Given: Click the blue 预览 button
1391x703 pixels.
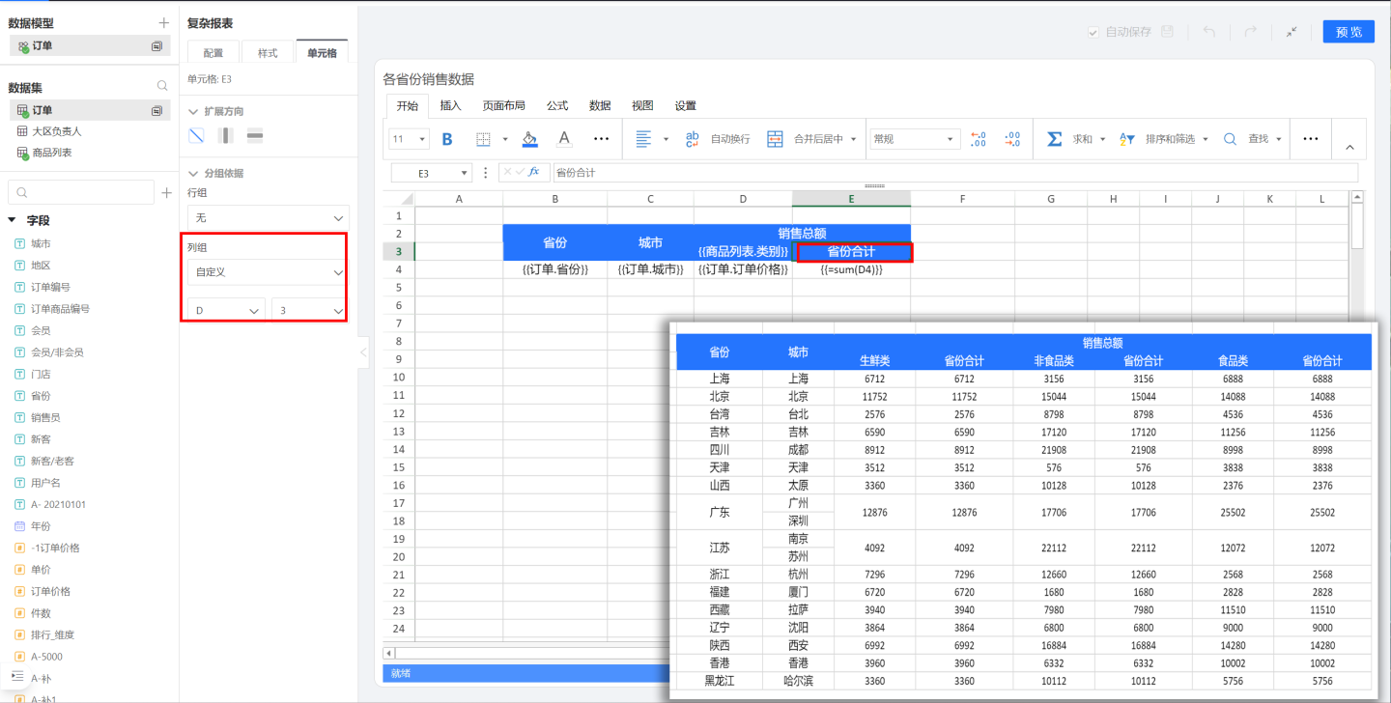Looking at the screenshot, I should tap(1348, 32).
